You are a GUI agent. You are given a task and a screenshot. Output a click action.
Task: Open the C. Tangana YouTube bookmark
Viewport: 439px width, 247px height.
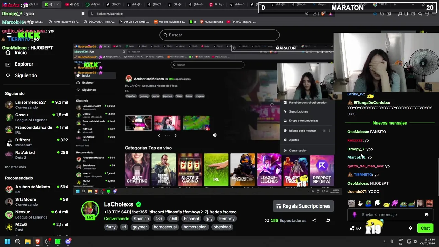(241, 22)
